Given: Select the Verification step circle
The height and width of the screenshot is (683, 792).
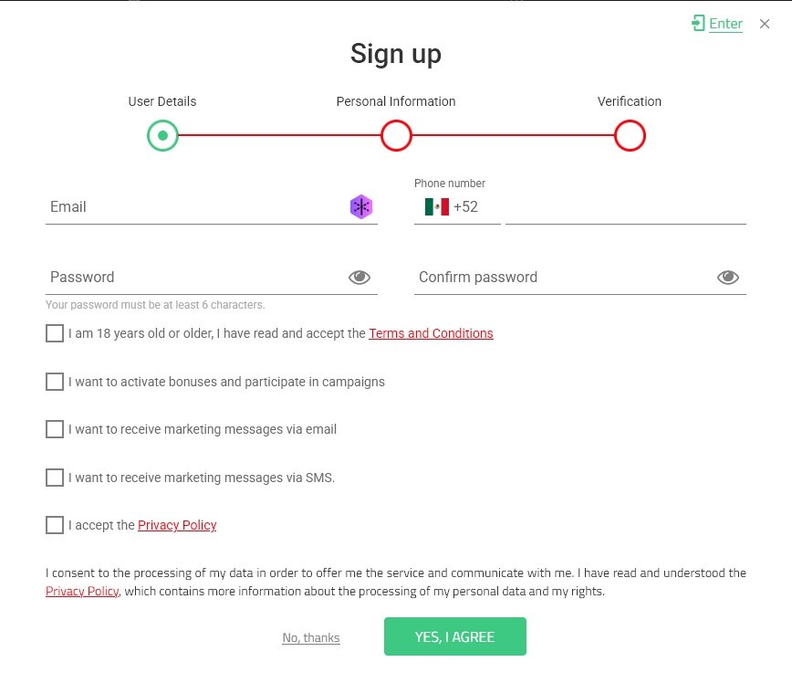Looking at the screenshot, I should tap(630, 136).
